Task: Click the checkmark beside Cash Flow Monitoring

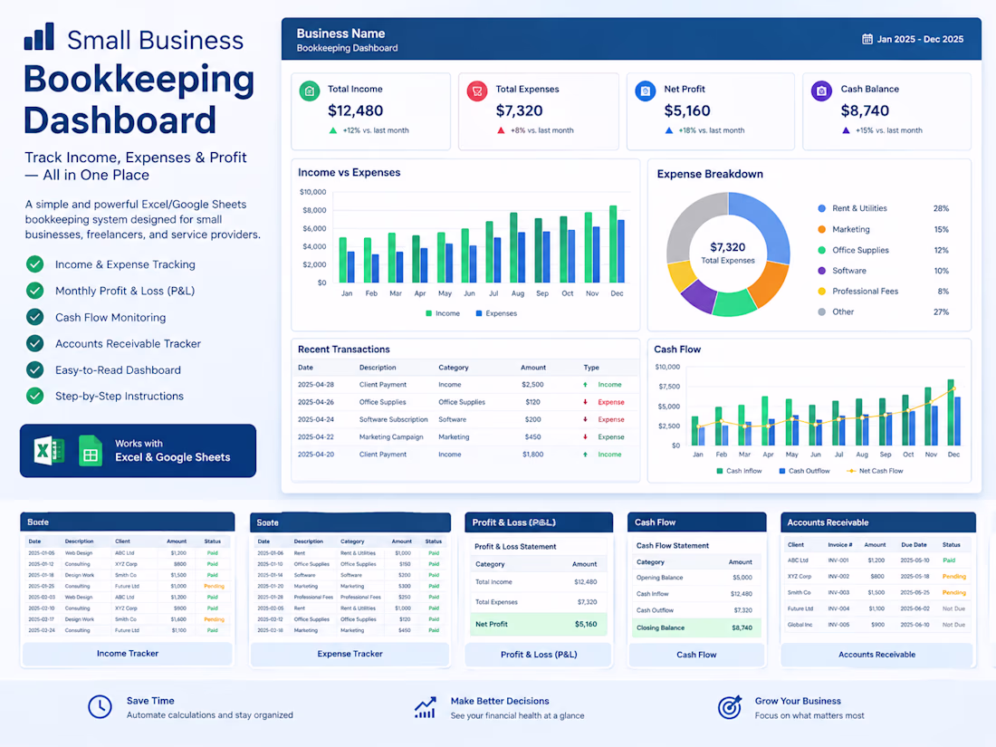Action: click(x=35, y=317)
